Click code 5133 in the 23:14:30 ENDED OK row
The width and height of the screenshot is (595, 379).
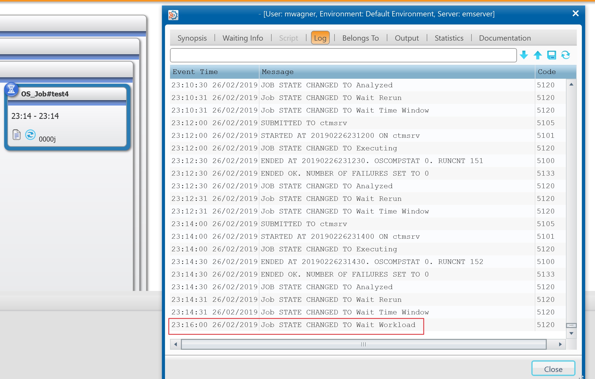click(x=546, y=274)
